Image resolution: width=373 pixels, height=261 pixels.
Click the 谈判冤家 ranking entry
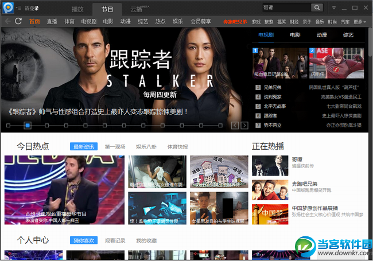(x=273, y=97)
